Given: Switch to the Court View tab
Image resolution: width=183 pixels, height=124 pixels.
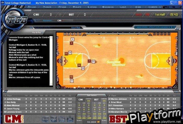Looking at the screenshot, I should coord(76,28).
